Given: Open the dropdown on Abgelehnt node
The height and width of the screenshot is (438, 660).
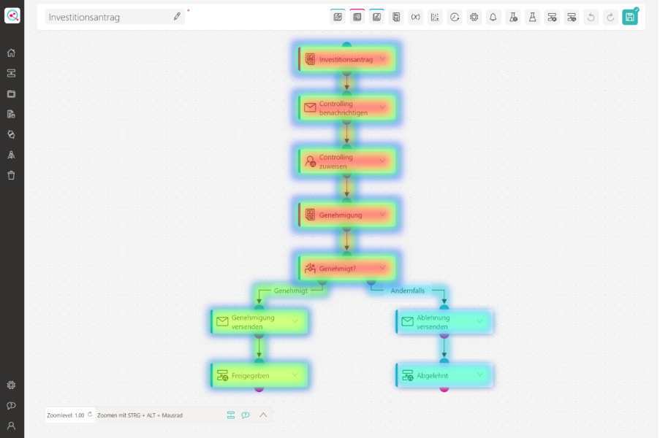Looking at the screenshot, I should coord(480,375).
